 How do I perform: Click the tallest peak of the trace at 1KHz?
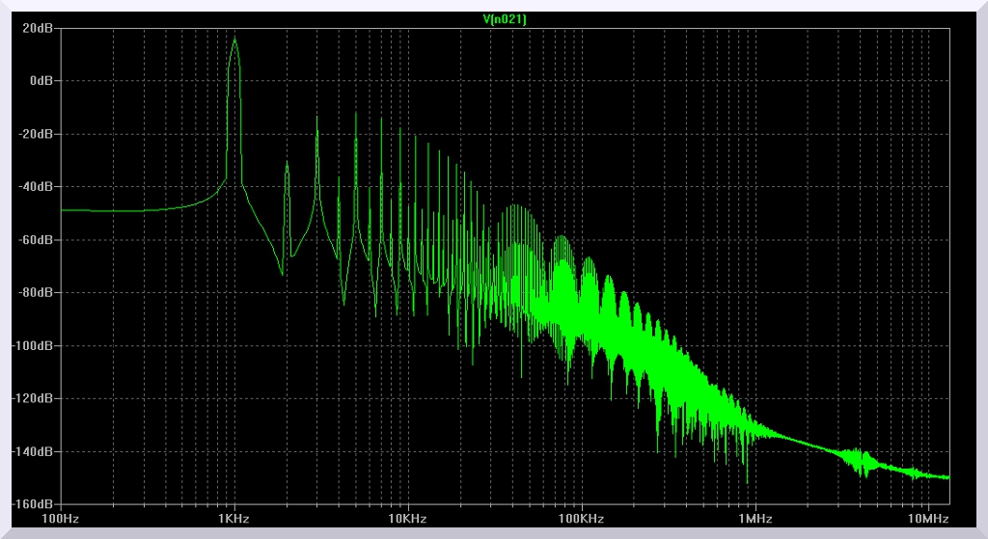coord(234,40)
